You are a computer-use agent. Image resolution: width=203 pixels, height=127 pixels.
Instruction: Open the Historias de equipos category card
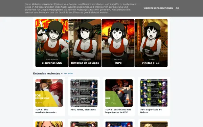(85, 43)
